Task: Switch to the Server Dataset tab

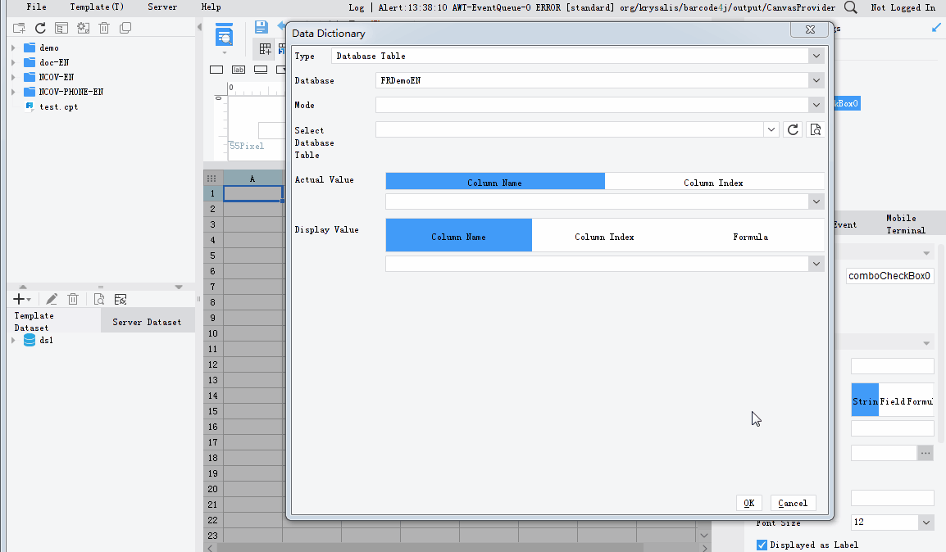Action: [148, 321]
